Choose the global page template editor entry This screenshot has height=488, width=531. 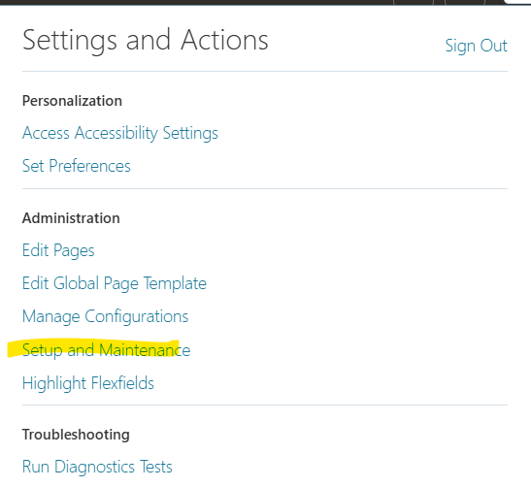coord(115,283)
